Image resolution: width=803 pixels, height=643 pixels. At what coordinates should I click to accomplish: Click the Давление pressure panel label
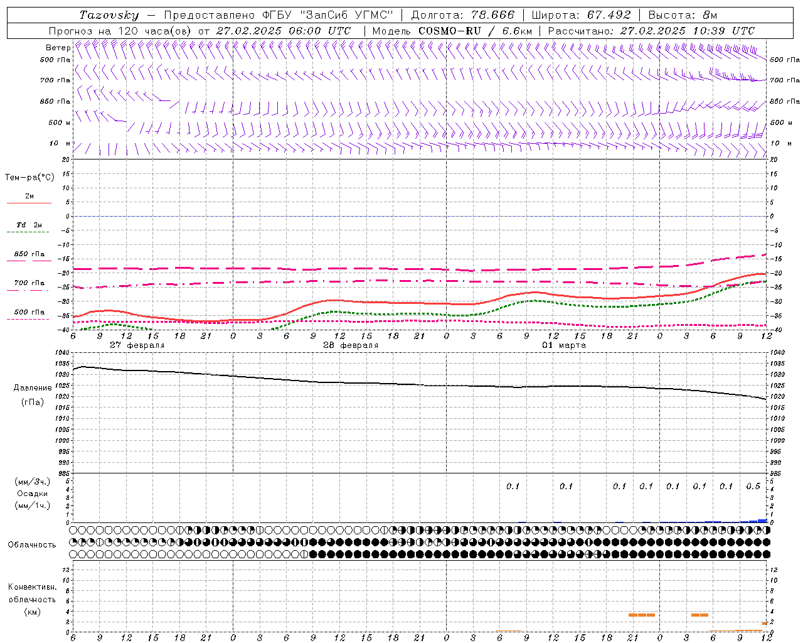(33, 387)
